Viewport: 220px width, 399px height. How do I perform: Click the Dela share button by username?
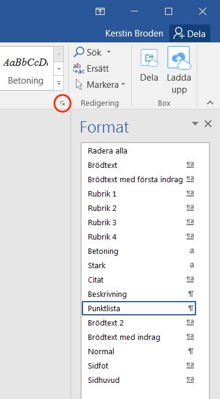pos(190,33)
